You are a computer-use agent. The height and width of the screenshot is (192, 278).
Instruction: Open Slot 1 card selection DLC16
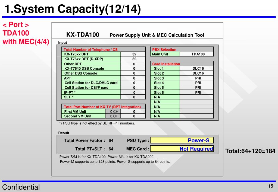pos(197,69)
